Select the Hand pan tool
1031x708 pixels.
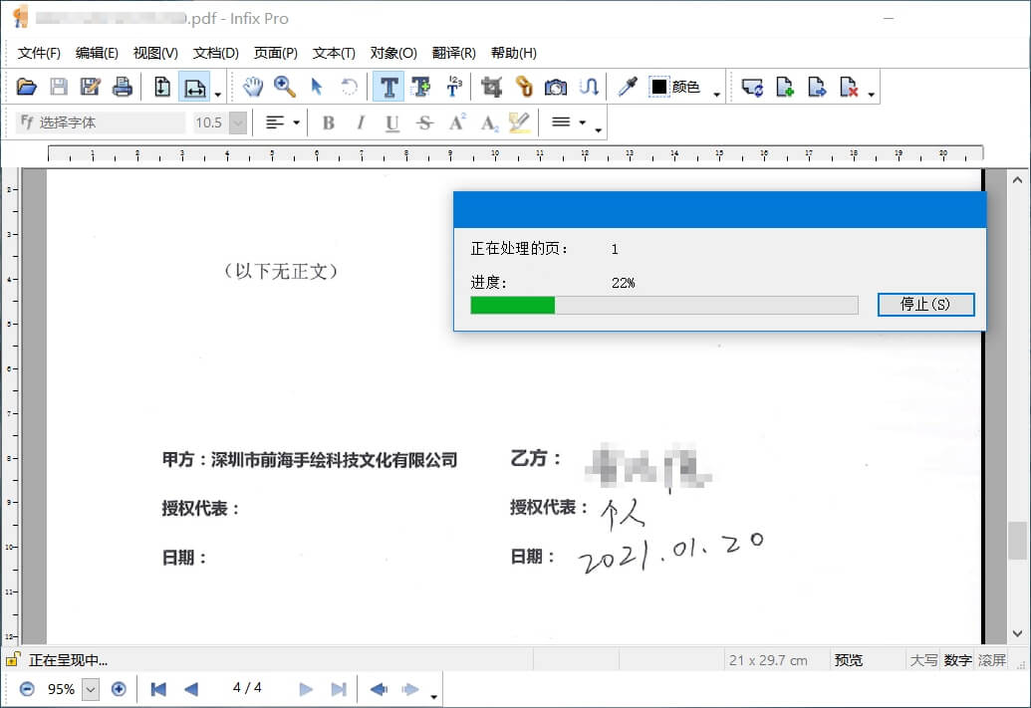[x=252, y=87]
